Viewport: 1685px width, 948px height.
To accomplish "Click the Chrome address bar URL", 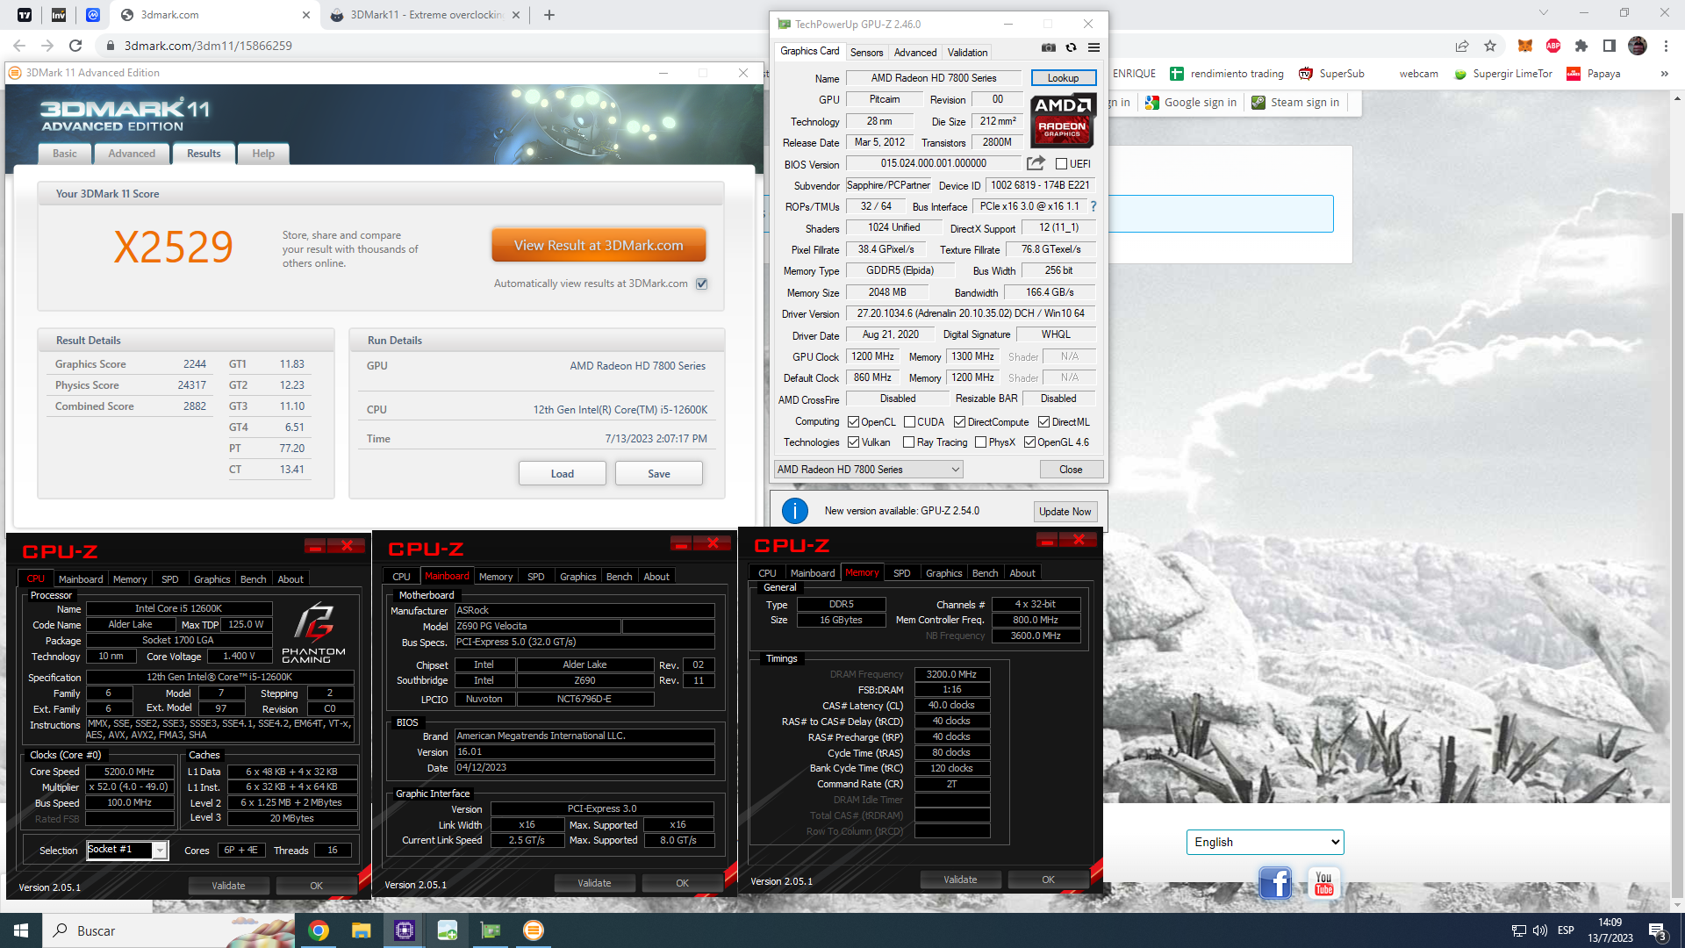I will 208,46.
